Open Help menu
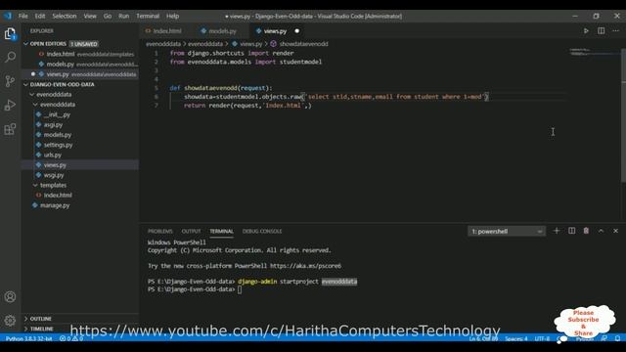The height and width of the screenshot is (352, 626). tap(172, 16)
